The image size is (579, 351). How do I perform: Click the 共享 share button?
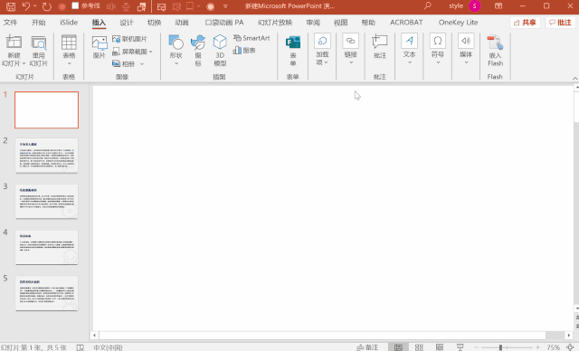[525, 23]
